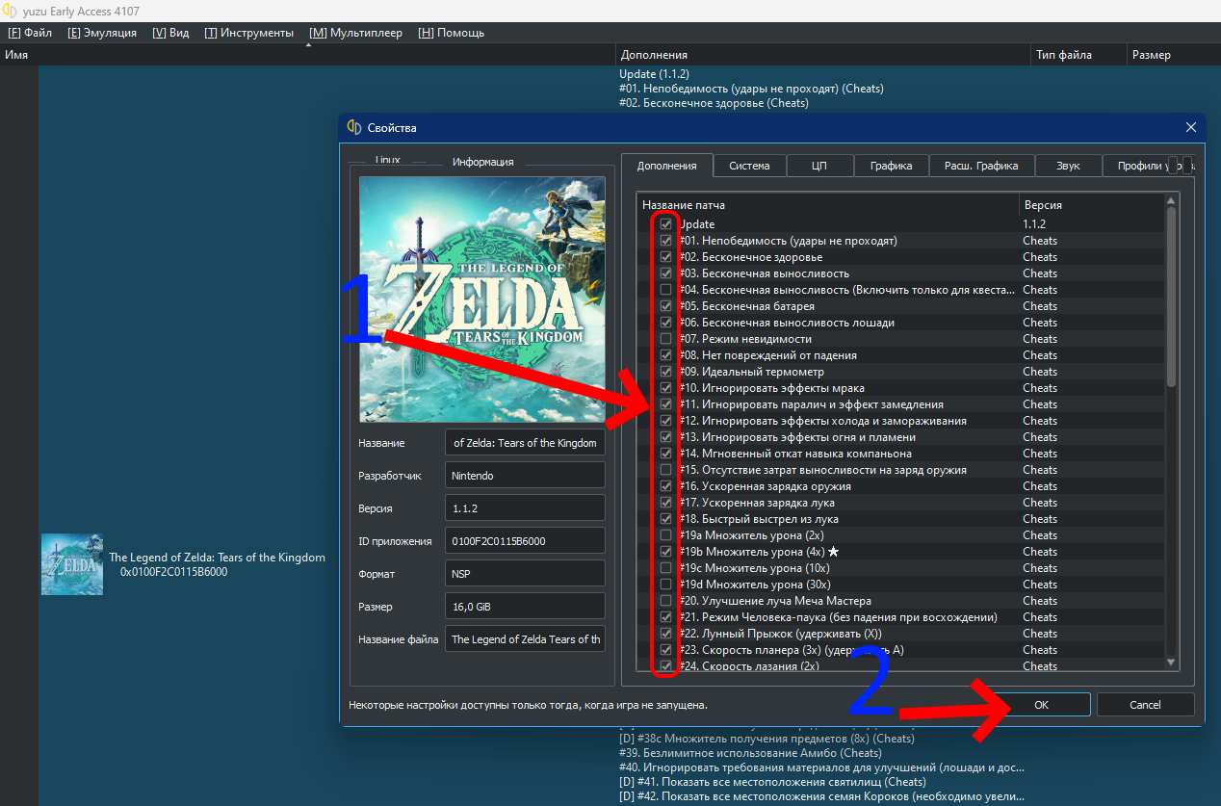The height and width of the screenshot is (806, 1221).
Task: Click the ID приложения field 0100F2C0115B6000
Action: point(526,541)
